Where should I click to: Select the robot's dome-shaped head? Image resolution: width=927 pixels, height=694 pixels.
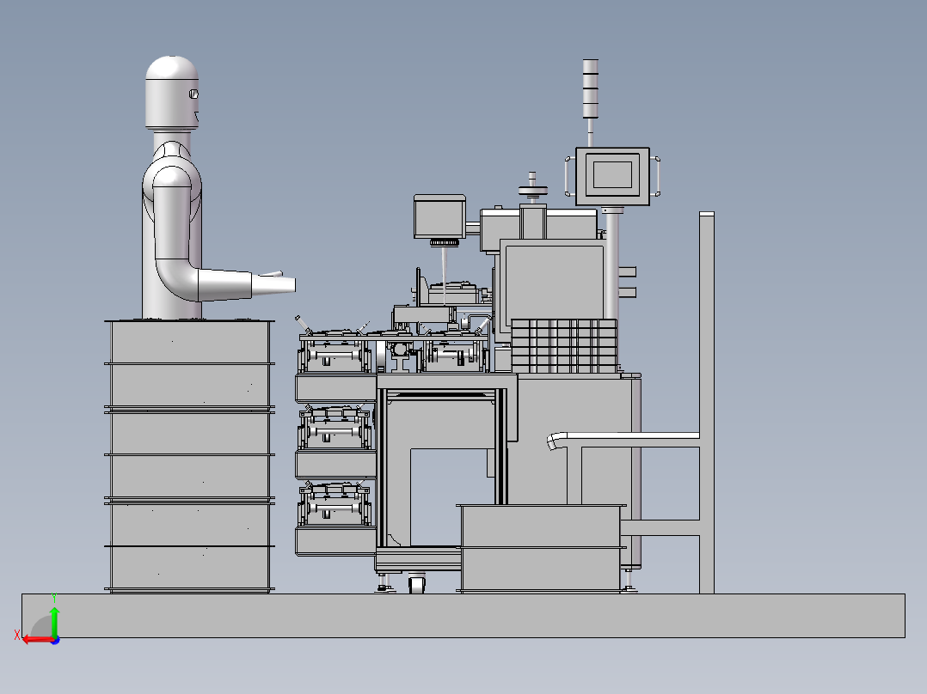(x=172, y=93)
